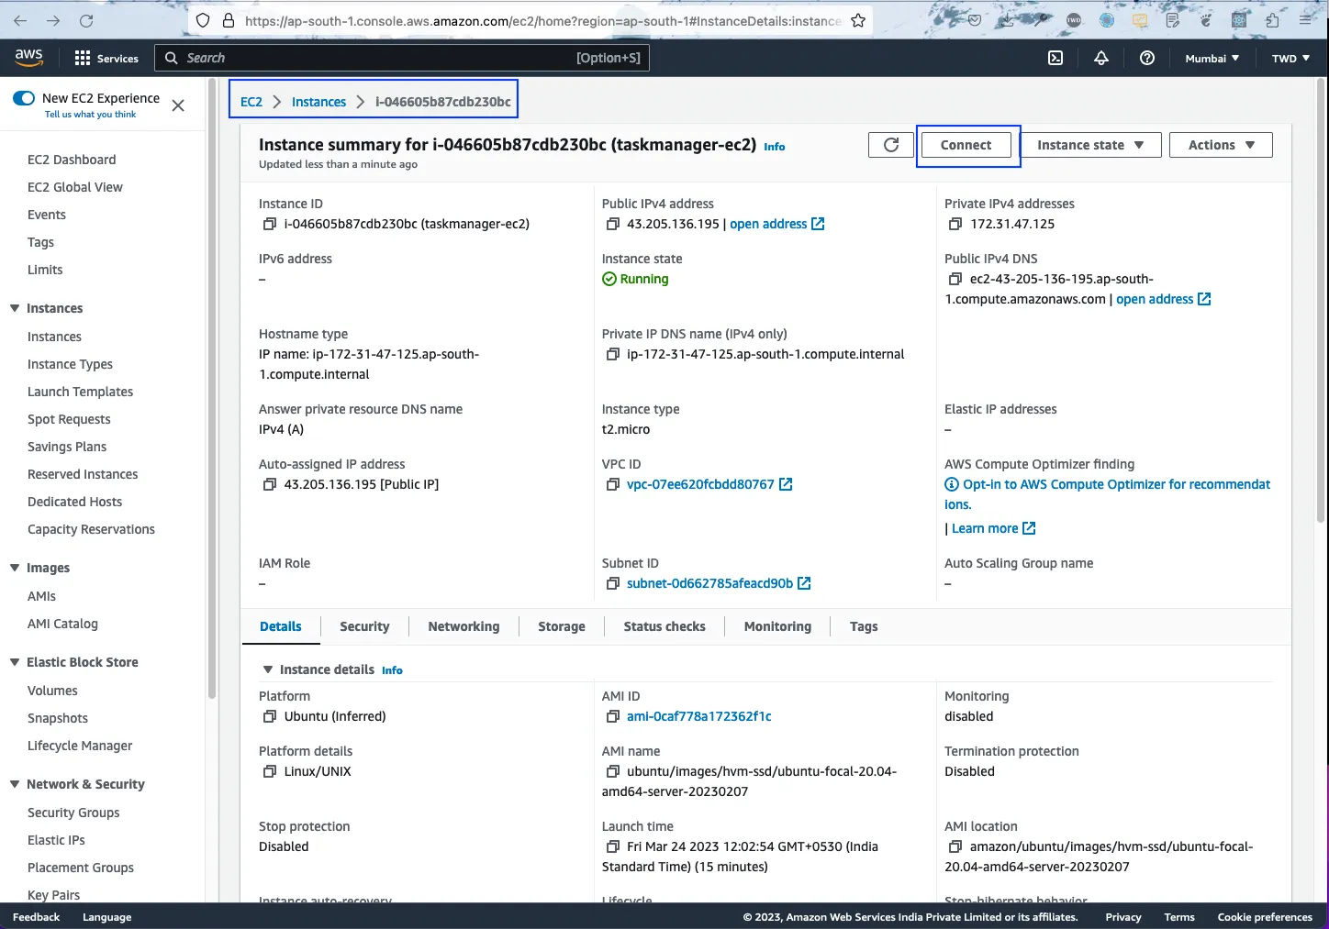Open Volumes in the sidebar
1329x929 pixels.
52,691
